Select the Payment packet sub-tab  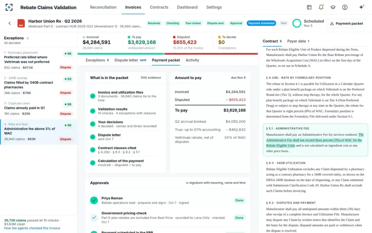(x=166, y=60)
